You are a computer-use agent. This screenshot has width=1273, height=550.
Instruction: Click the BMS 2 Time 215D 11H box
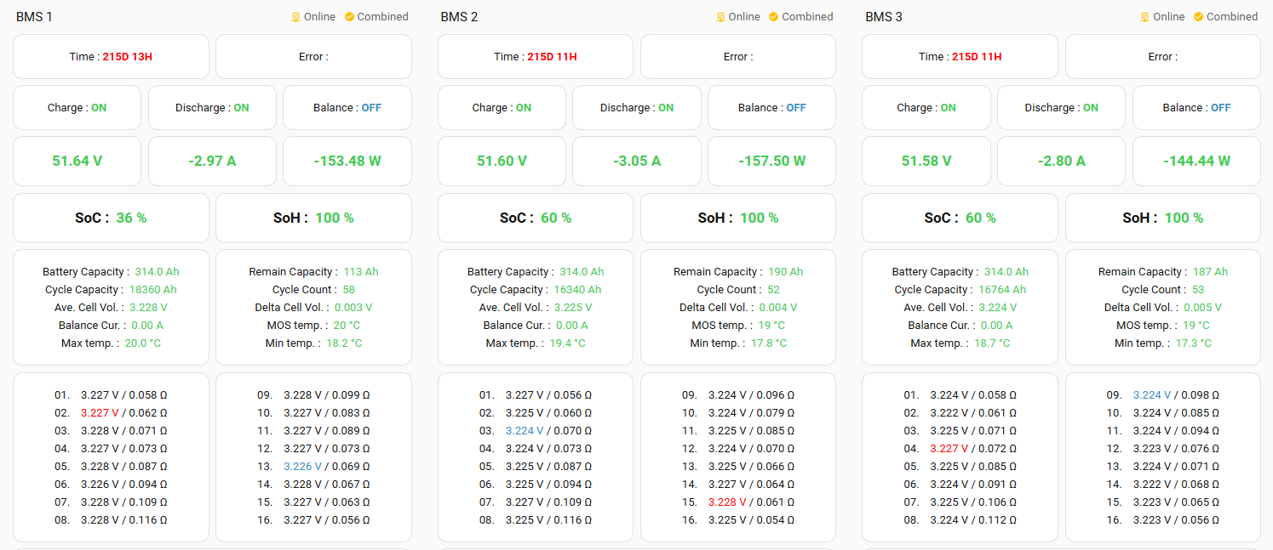536,57
